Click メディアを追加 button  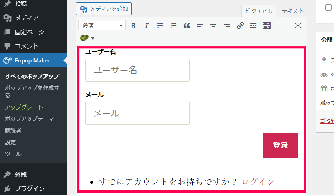104,9
